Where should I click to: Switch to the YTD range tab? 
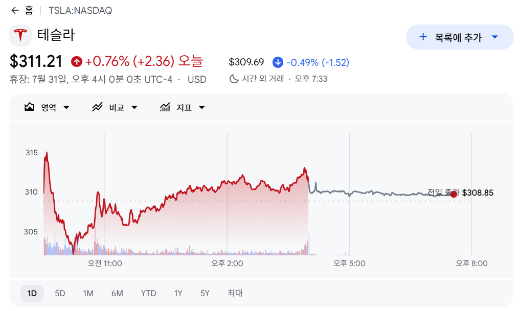148,294
